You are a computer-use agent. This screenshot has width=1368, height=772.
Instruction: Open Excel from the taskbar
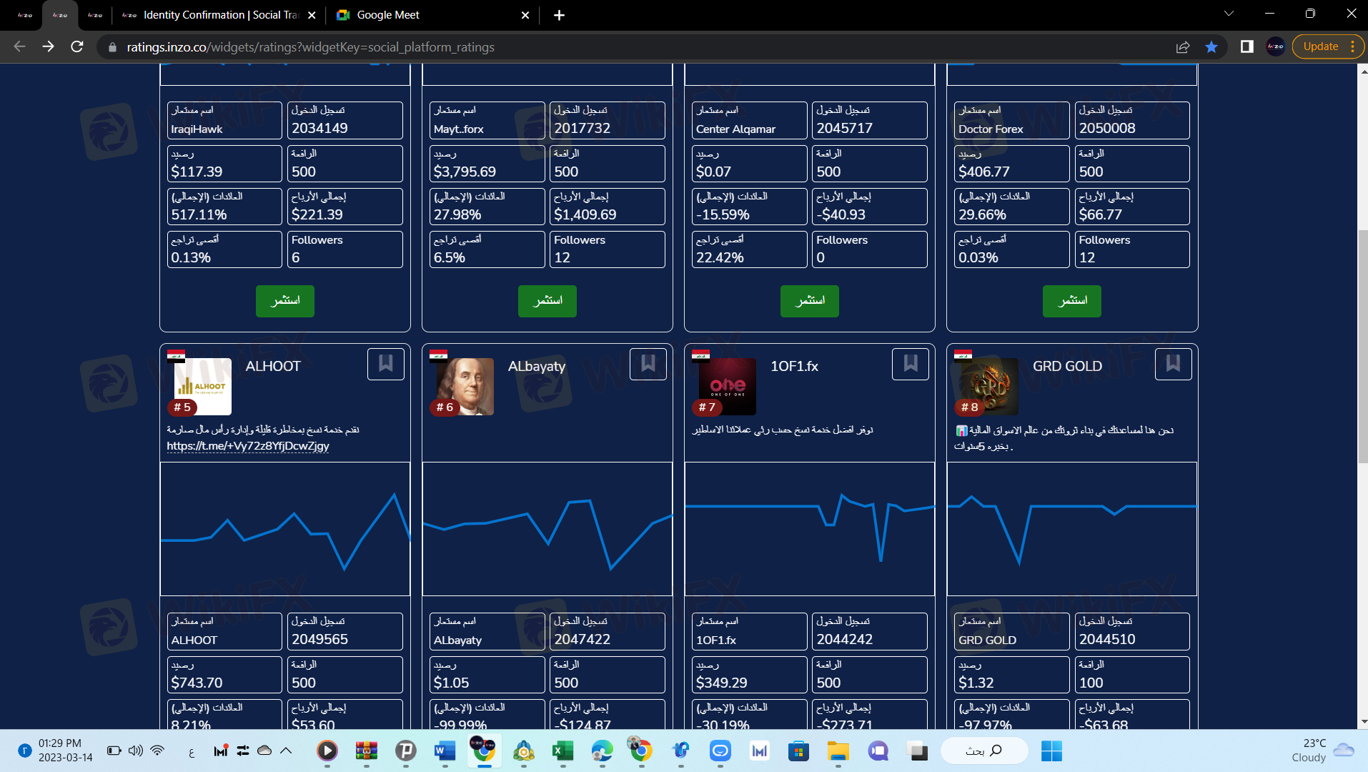[562, 751]
